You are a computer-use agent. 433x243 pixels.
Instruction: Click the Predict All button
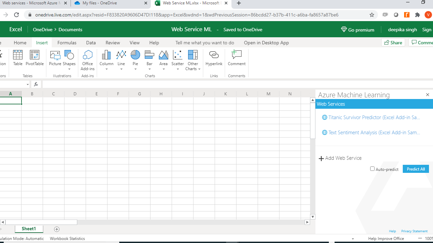coord(416,169)
